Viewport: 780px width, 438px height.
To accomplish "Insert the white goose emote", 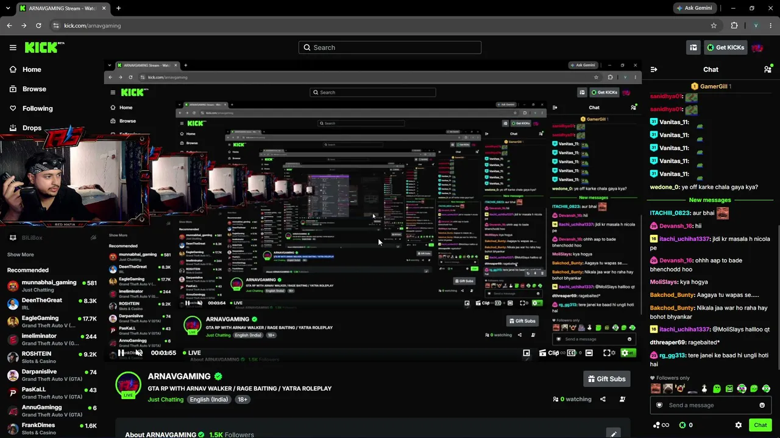I will point(704,389).
